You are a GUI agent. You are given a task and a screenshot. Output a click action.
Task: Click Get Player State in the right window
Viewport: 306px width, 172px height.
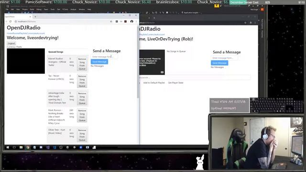(x=175, y=83)
